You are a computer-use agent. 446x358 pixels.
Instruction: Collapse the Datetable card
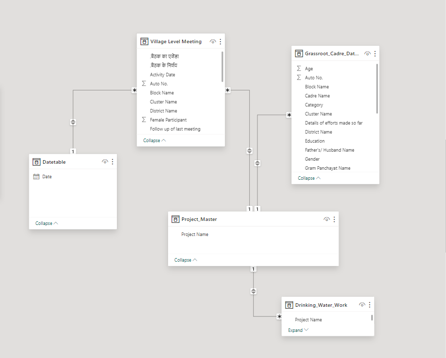(47, 223)
